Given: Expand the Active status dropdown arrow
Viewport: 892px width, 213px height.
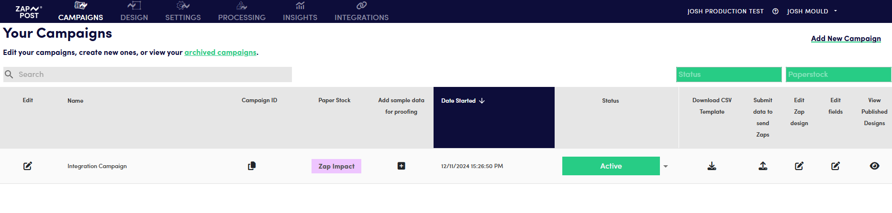Looking at the screenshot, I should pyautogui.click(x=666, y=166).
